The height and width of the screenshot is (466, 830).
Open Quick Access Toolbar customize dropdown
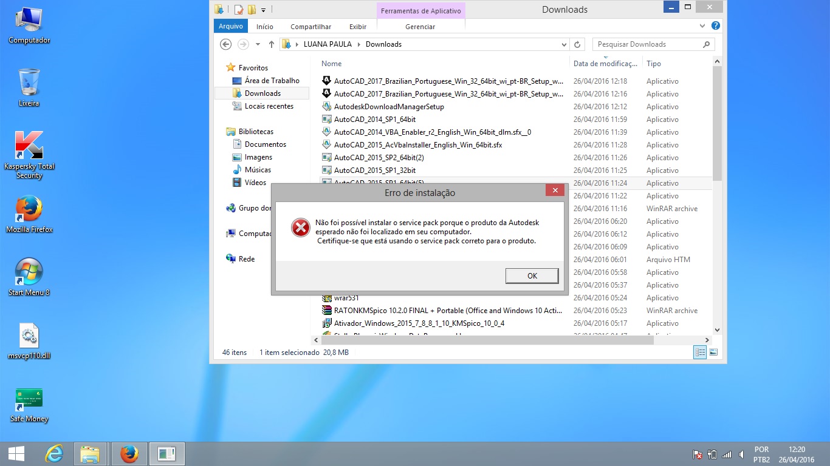click(263, 10)
